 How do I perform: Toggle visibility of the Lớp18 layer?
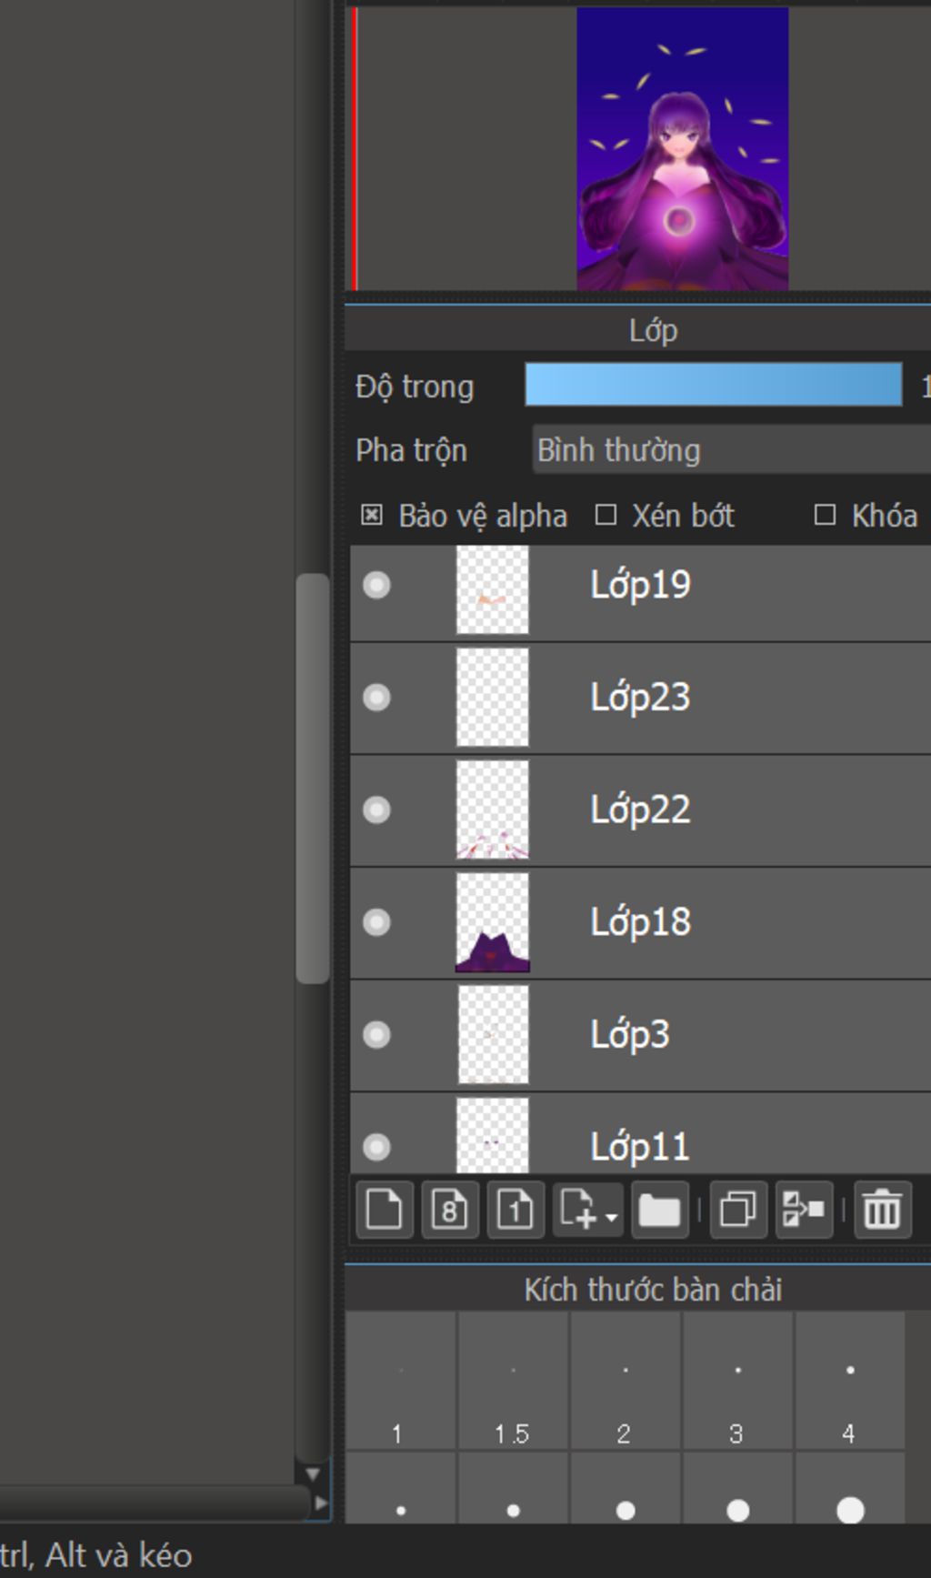tap(376, 922)
